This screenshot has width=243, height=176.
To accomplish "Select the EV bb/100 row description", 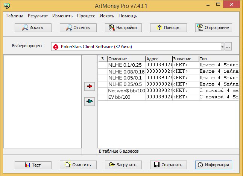I will click(x=127, y=97).
